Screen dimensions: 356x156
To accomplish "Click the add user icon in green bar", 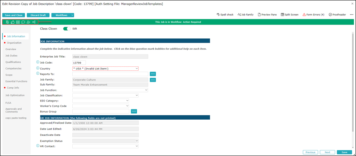I will (x=28, y=22).
